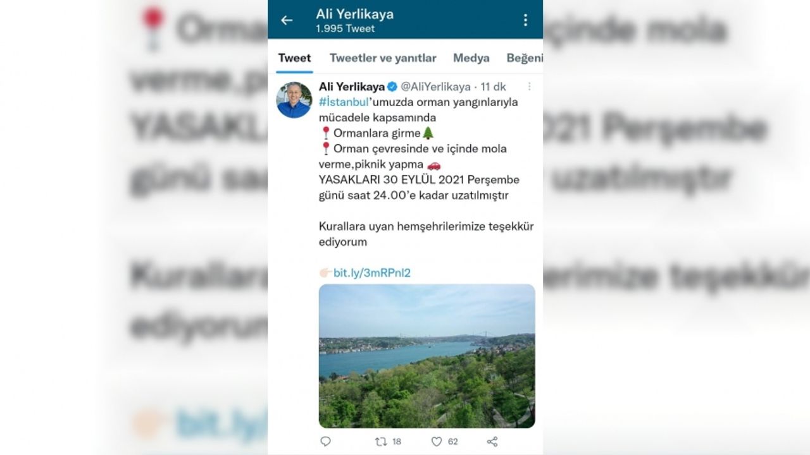The image size is (810, 455).
Task: Switch to Tweetler ve yanıtlar tab
Action: click(x=383, y=58)
